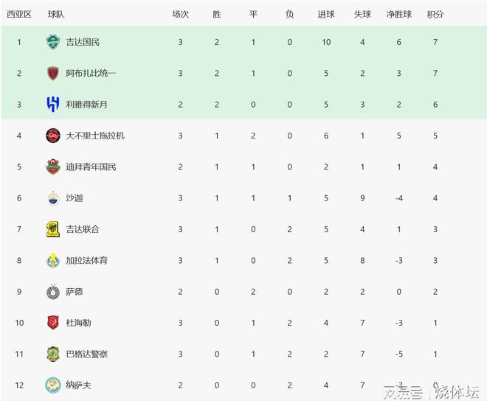Click the 进球 column header

[x=325, y=14]
